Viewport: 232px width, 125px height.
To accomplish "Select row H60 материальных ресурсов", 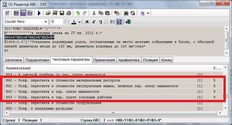I will (x=113, y=81).
